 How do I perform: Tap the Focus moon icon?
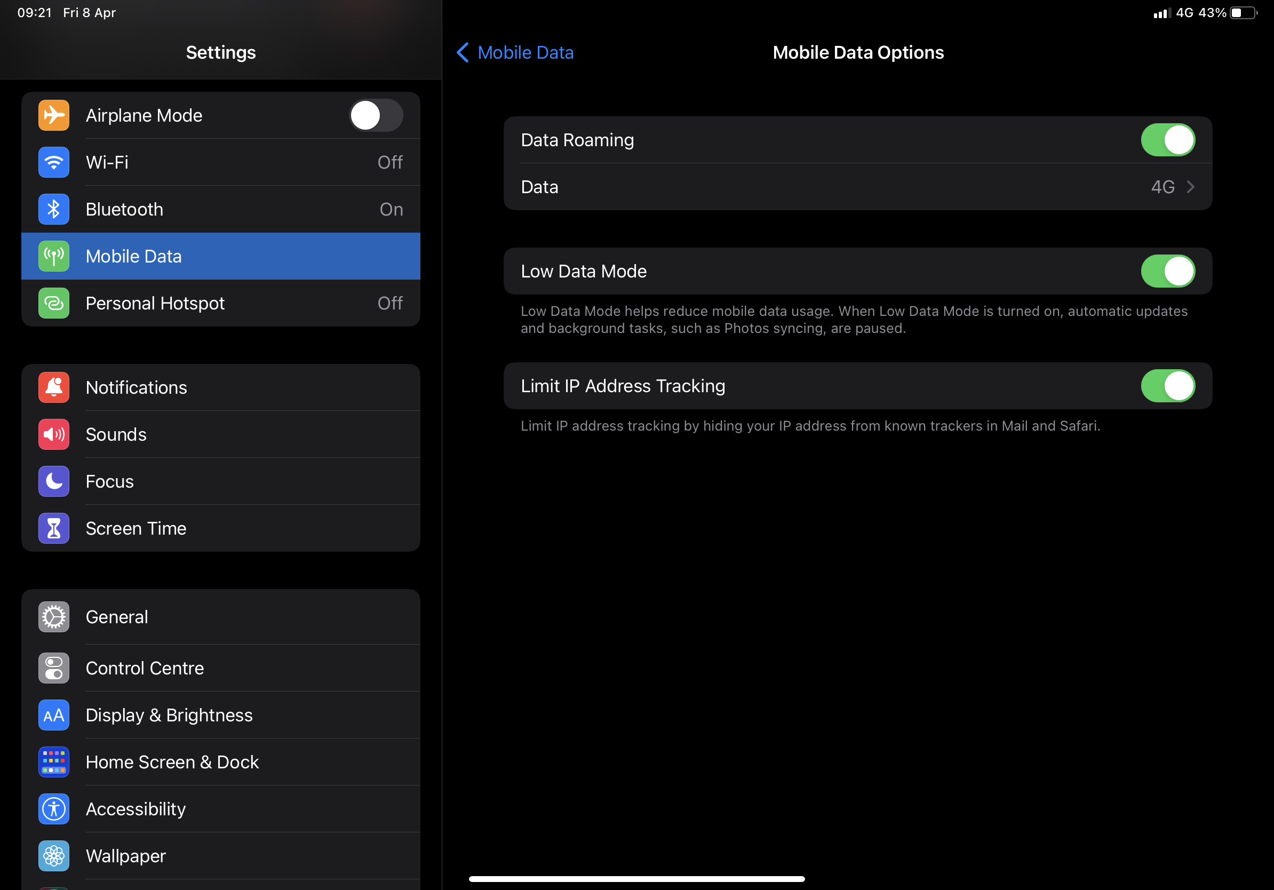(x=54, y=481)
